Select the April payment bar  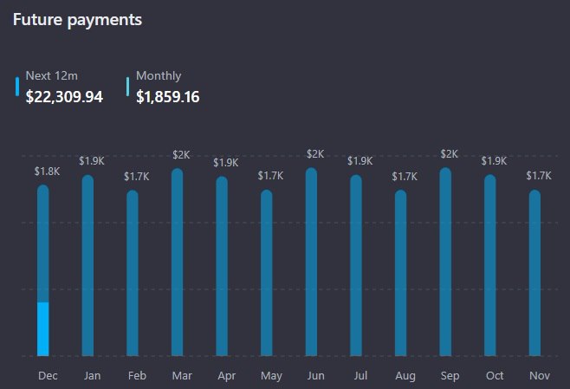[222, 266]
